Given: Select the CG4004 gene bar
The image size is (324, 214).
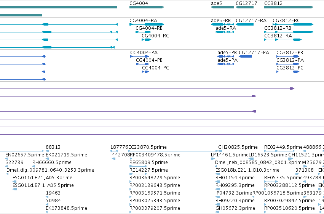Looking at the screenshot, I should tap(147, 7).
